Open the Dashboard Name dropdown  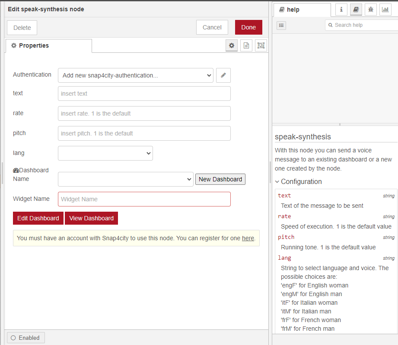coord(126,179)
